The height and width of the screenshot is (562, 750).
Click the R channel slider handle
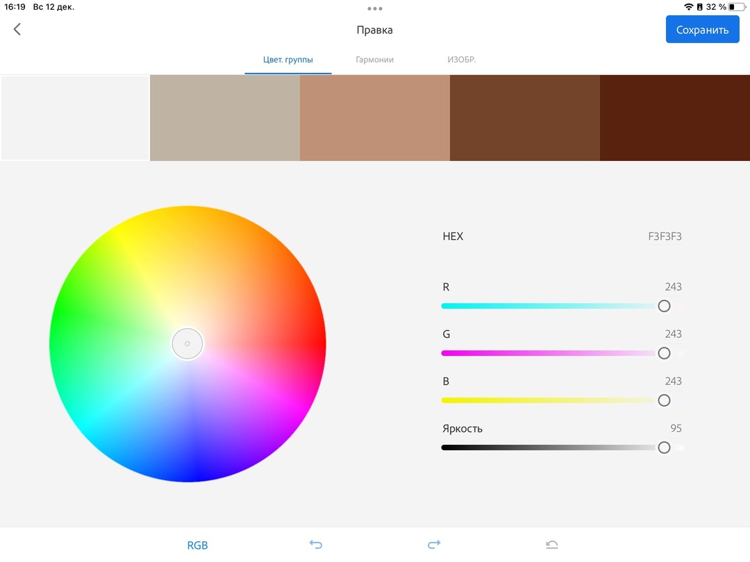pyautogui.click(x=664, y=306)
